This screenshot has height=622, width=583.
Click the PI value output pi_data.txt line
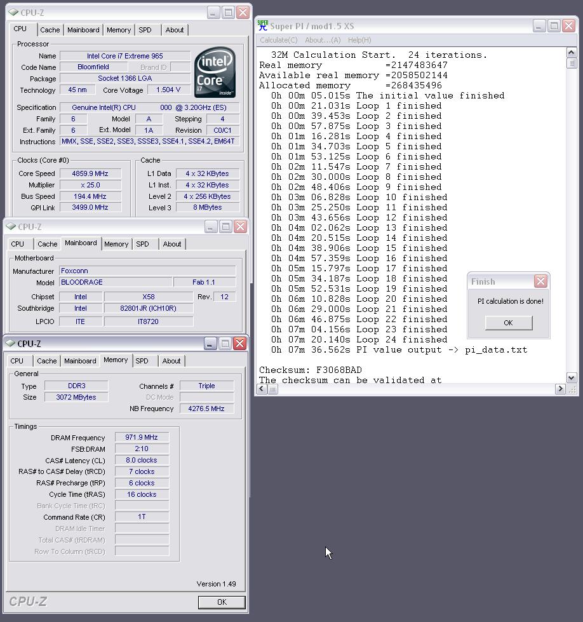pyautogui.click(x=399, y=350)
